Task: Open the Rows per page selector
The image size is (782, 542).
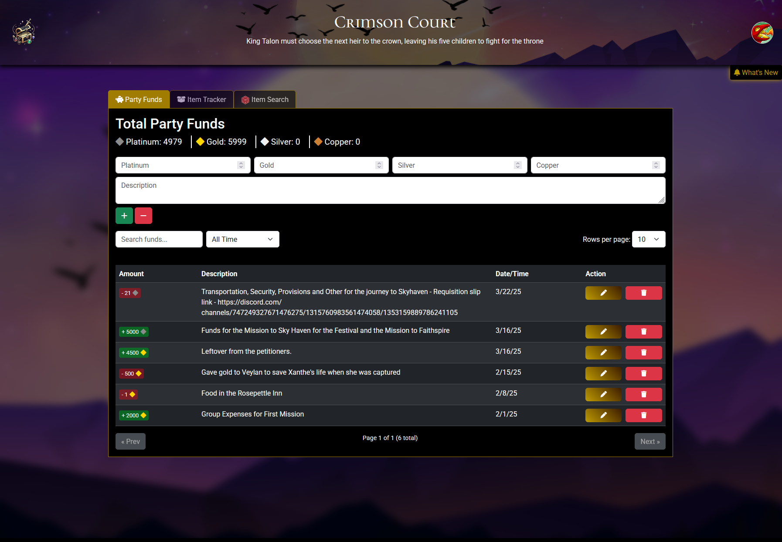Action: [x=648, y=239]
